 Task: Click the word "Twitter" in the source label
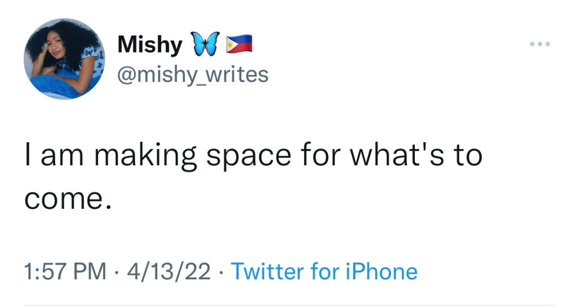[x=268, y=271]
